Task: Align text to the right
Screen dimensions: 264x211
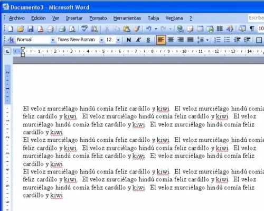Action: 181,40
